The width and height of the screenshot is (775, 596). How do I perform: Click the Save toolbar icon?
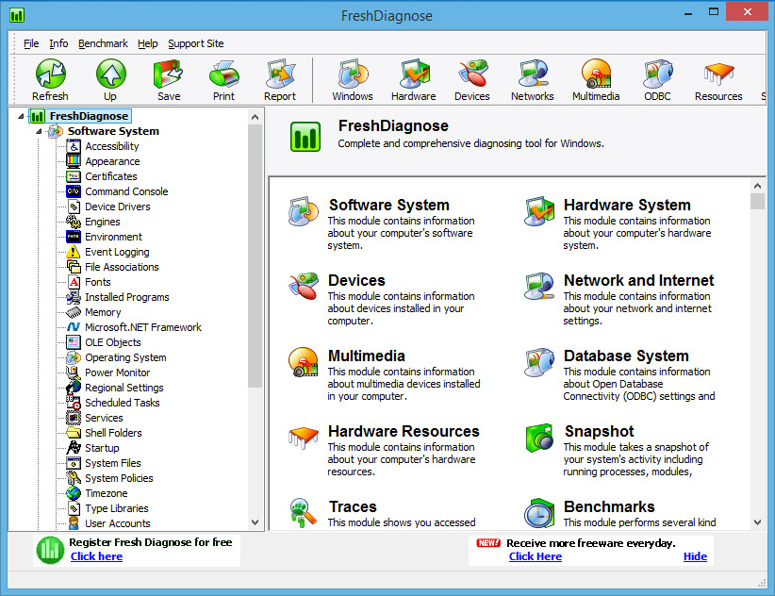169,74
